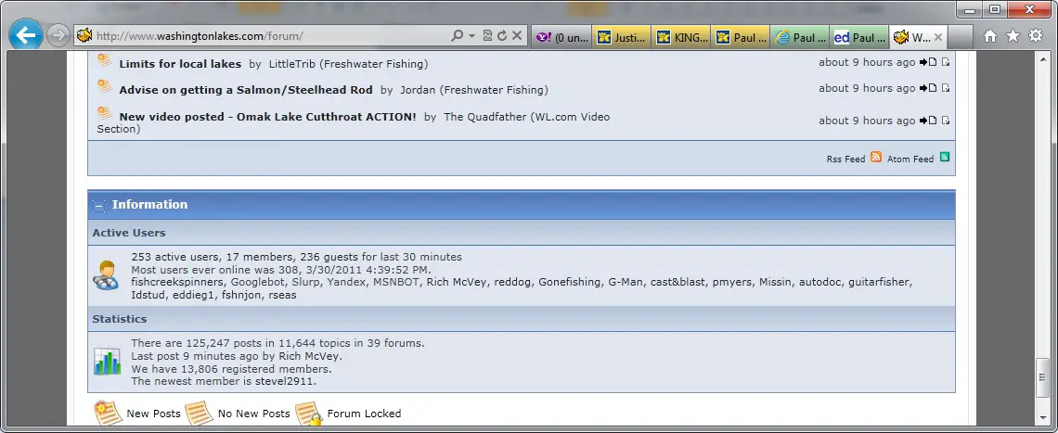The image size is (1058, 433).
Task: Click the compatibility view icon in address bar
Action: [487, 36]
